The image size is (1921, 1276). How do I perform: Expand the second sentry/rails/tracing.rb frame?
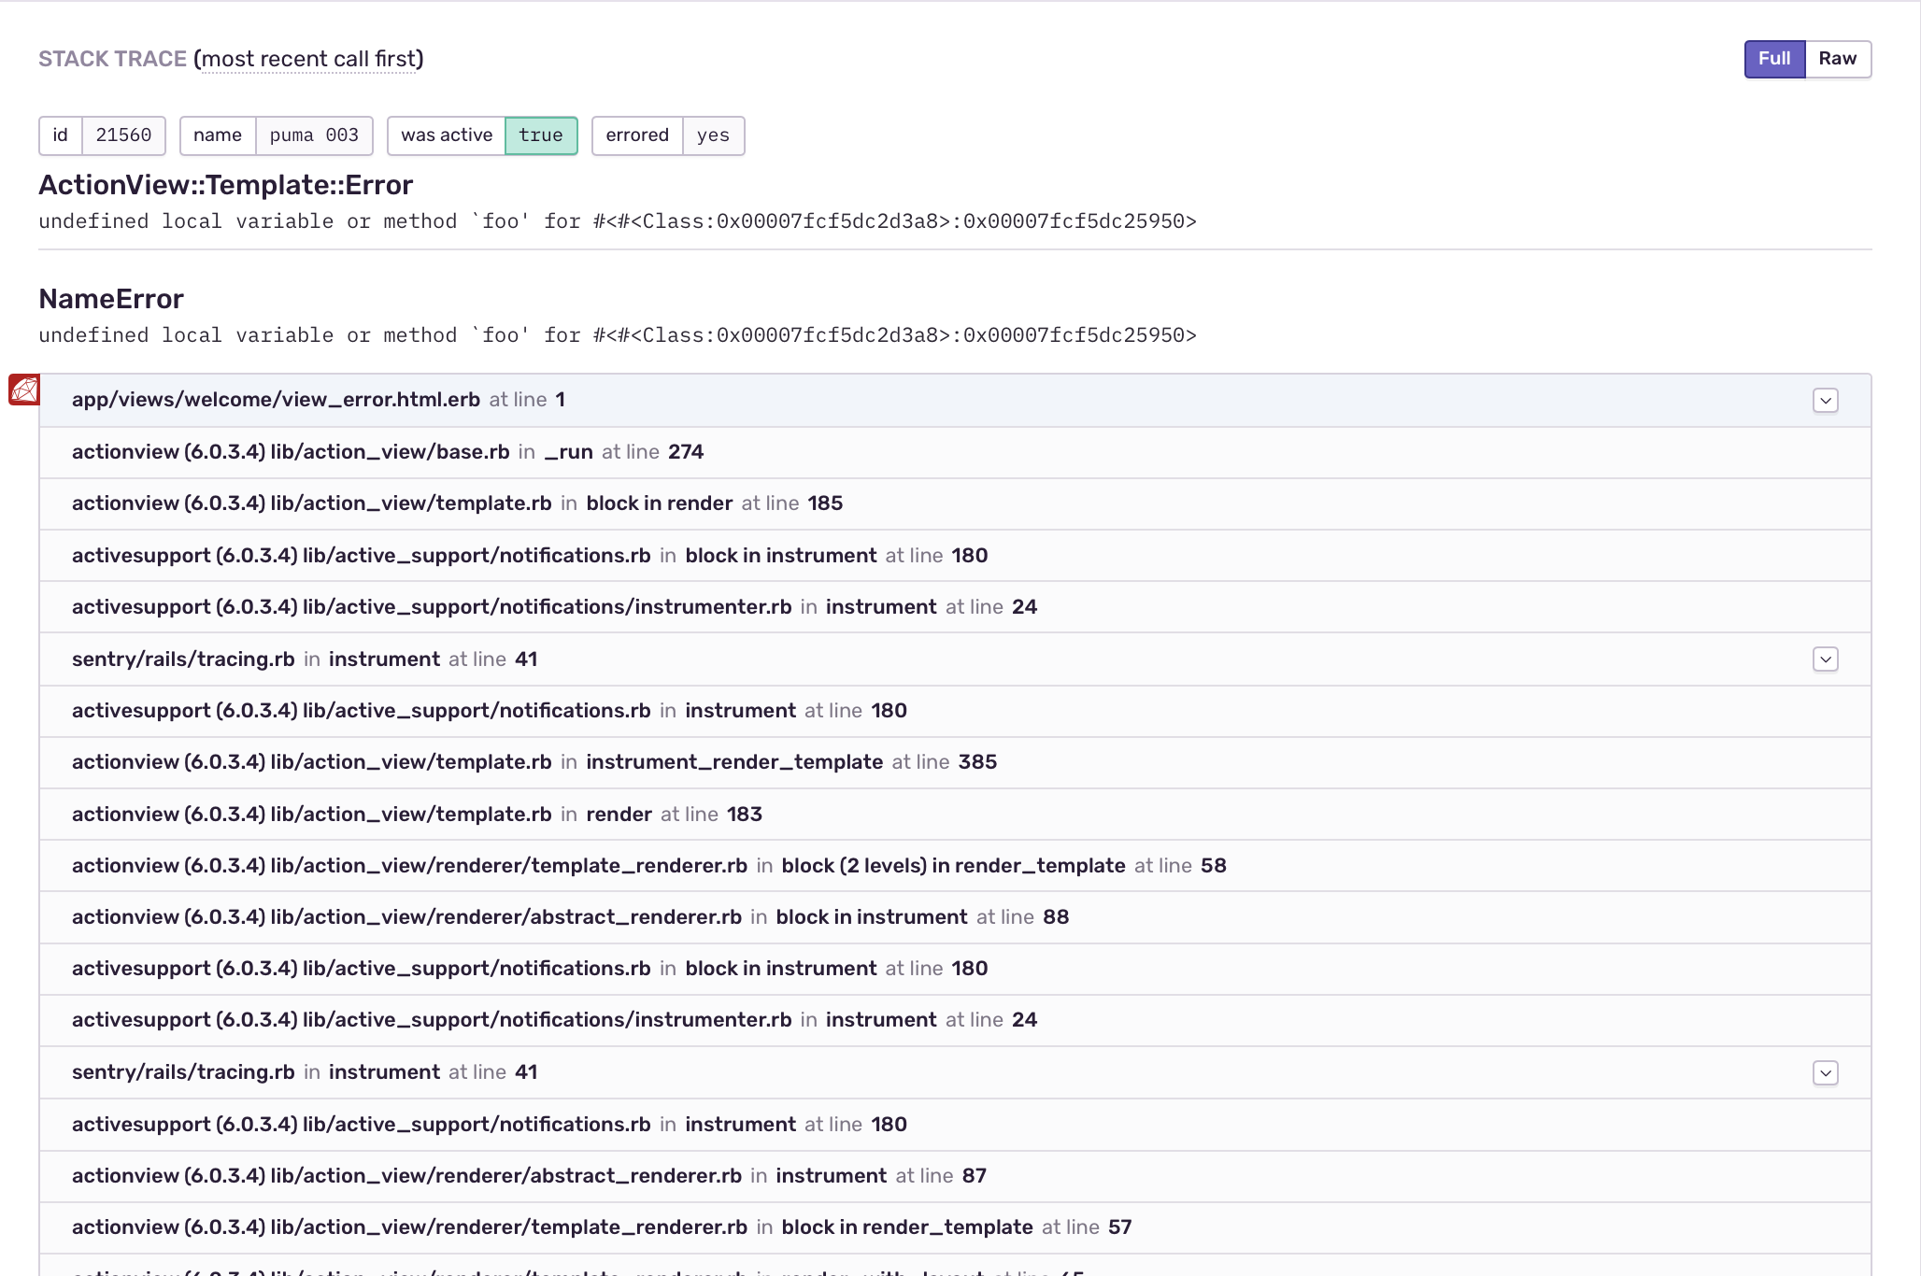1824,1072
